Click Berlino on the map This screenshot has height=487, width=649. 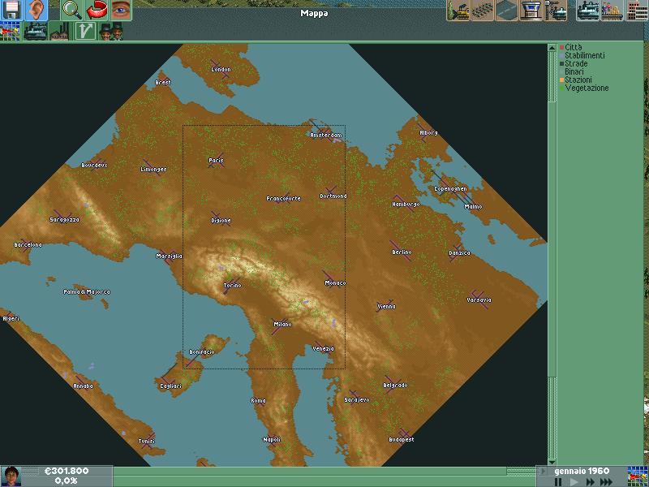[x=402, y=252]
